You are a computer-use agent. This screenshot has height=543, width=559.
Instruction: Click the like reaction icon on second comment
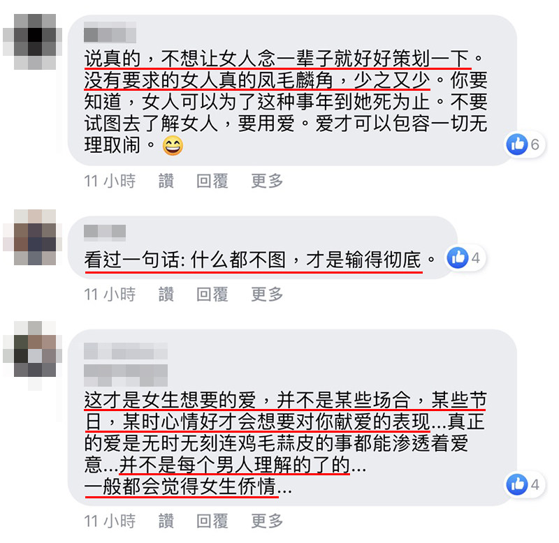(x=458, y=258)
